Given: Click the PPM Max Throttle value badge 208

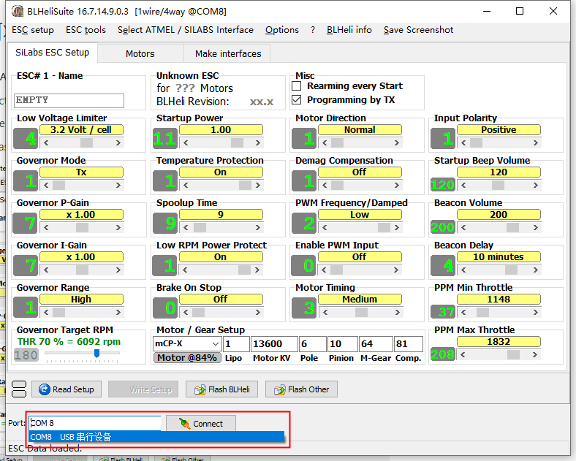Looking at the screenshot, I should pyautogui.click(x=443, y=354).
